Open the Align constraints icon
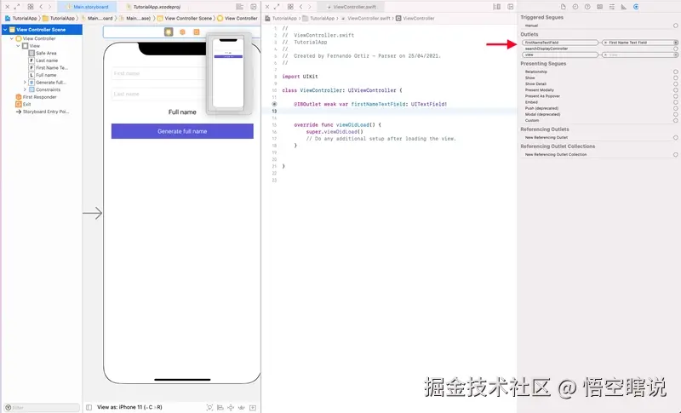 click(x=220, y=407)
